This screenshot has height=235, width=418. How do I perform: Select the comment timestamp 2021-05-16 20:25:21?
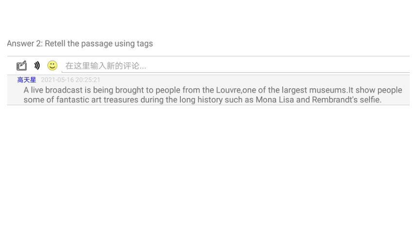tap(70, 80)
